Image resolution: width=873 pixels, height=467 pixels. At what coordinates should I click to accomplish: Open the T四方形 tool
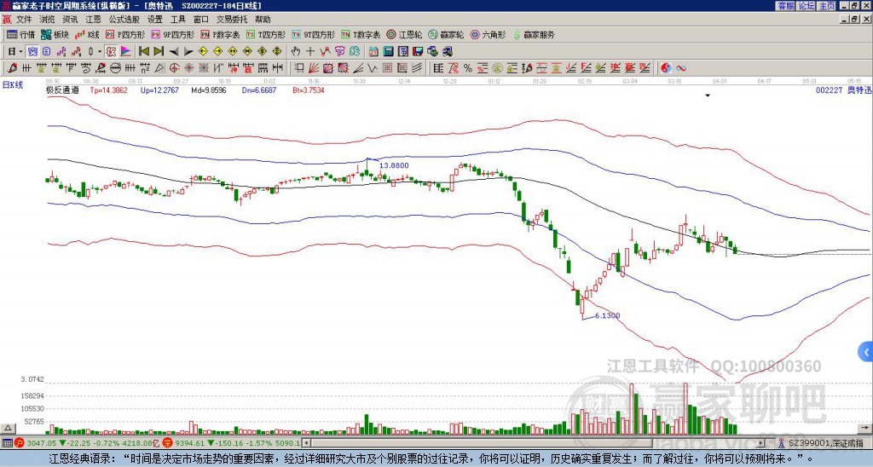[266, 34]
